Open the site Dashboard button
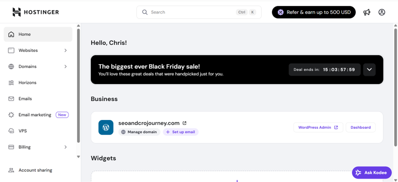 point(360,128)
